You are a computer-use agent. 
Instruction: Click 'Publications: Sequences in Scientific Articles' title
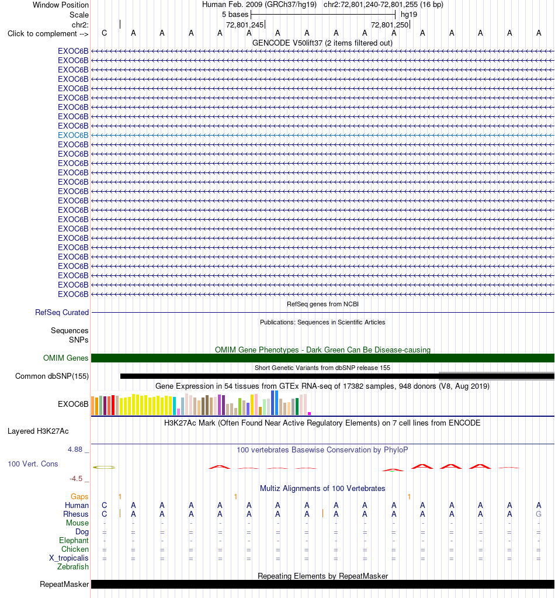(322, 322)
